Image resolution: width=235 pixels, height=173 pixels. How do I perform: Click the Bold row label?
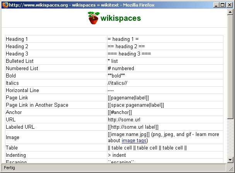tap(11, 76)
